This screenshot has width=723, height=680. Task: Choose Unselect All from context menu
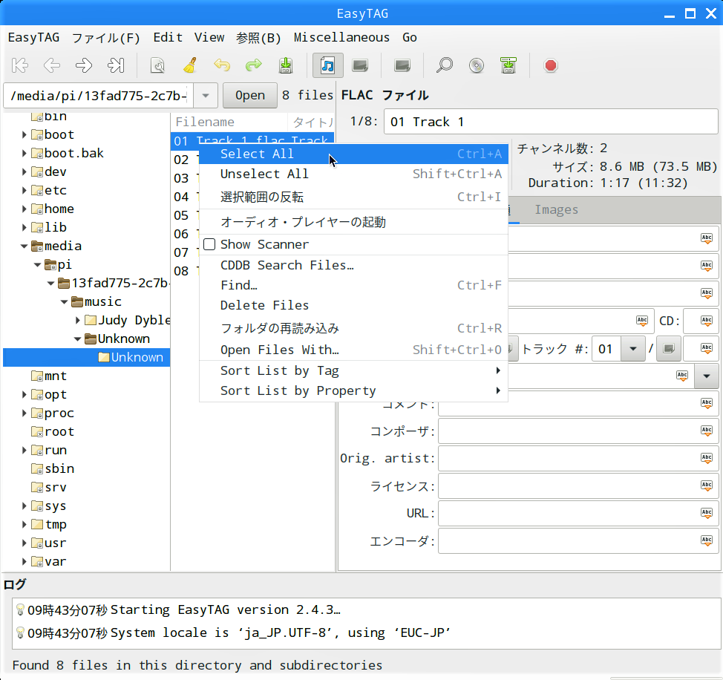(x=353, y=174)
